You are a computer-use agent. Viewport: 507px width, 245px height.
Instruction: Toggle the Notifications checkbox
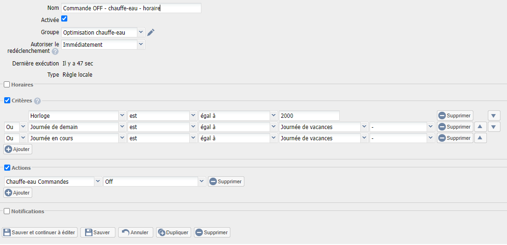(x=7, y=211)
